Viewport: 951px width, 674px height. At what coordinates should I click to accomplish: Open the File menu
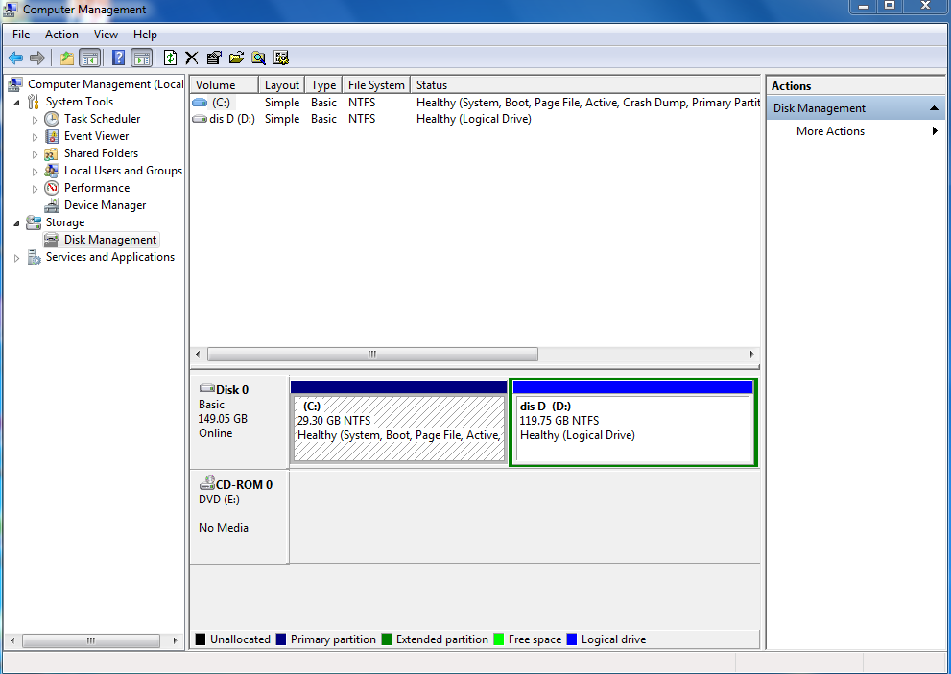(21, 35)
